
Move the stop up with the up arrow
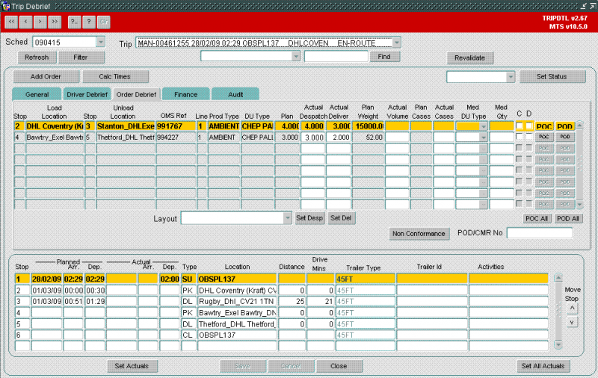tap(572, 308)
